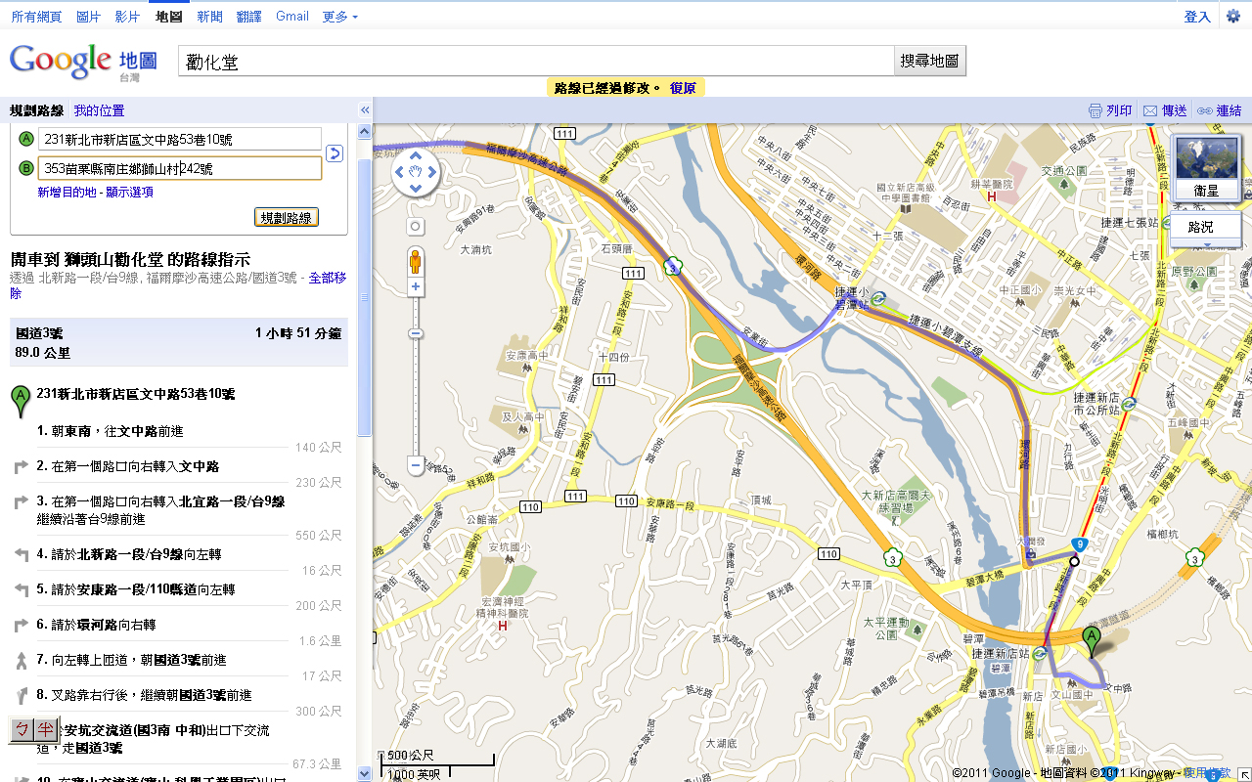
Task: Pan the map west with the left arrow
Action: coord(398,173)
